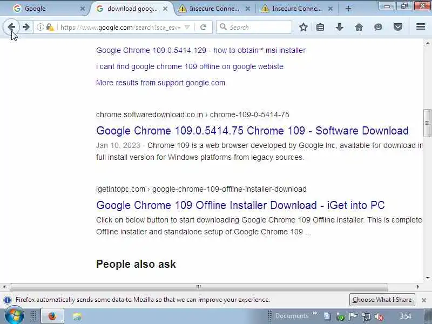This screenshot has width=432, height=324.
Task: Click the 'People also ask' heading
Action: 136,264
